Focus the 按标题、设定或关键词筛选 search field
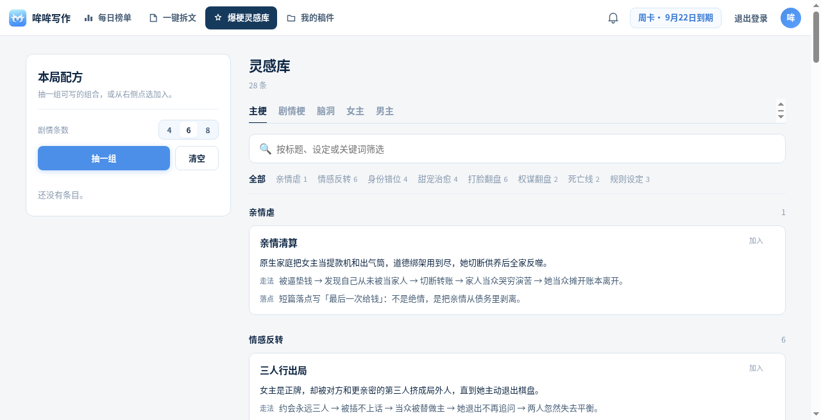Viewport: 821px width, 420px height. pos(517,149)
